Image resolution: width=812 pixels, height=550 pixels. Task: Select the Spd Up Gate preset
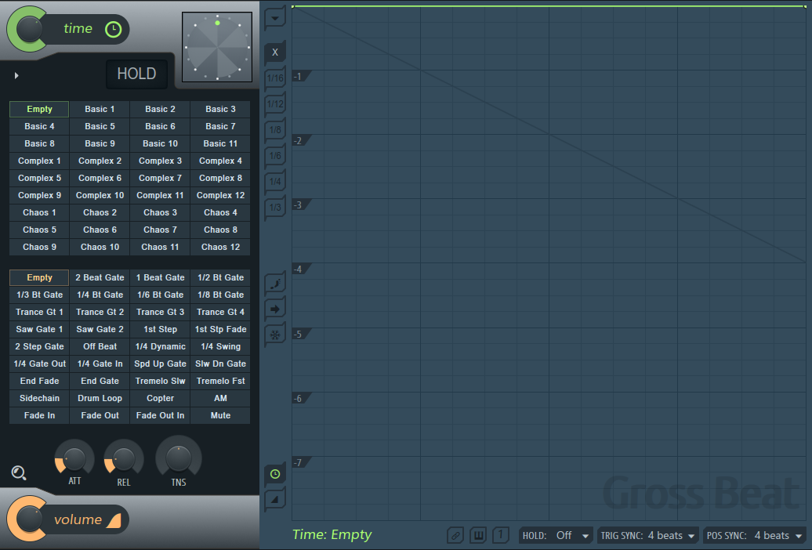pos(160,364)
